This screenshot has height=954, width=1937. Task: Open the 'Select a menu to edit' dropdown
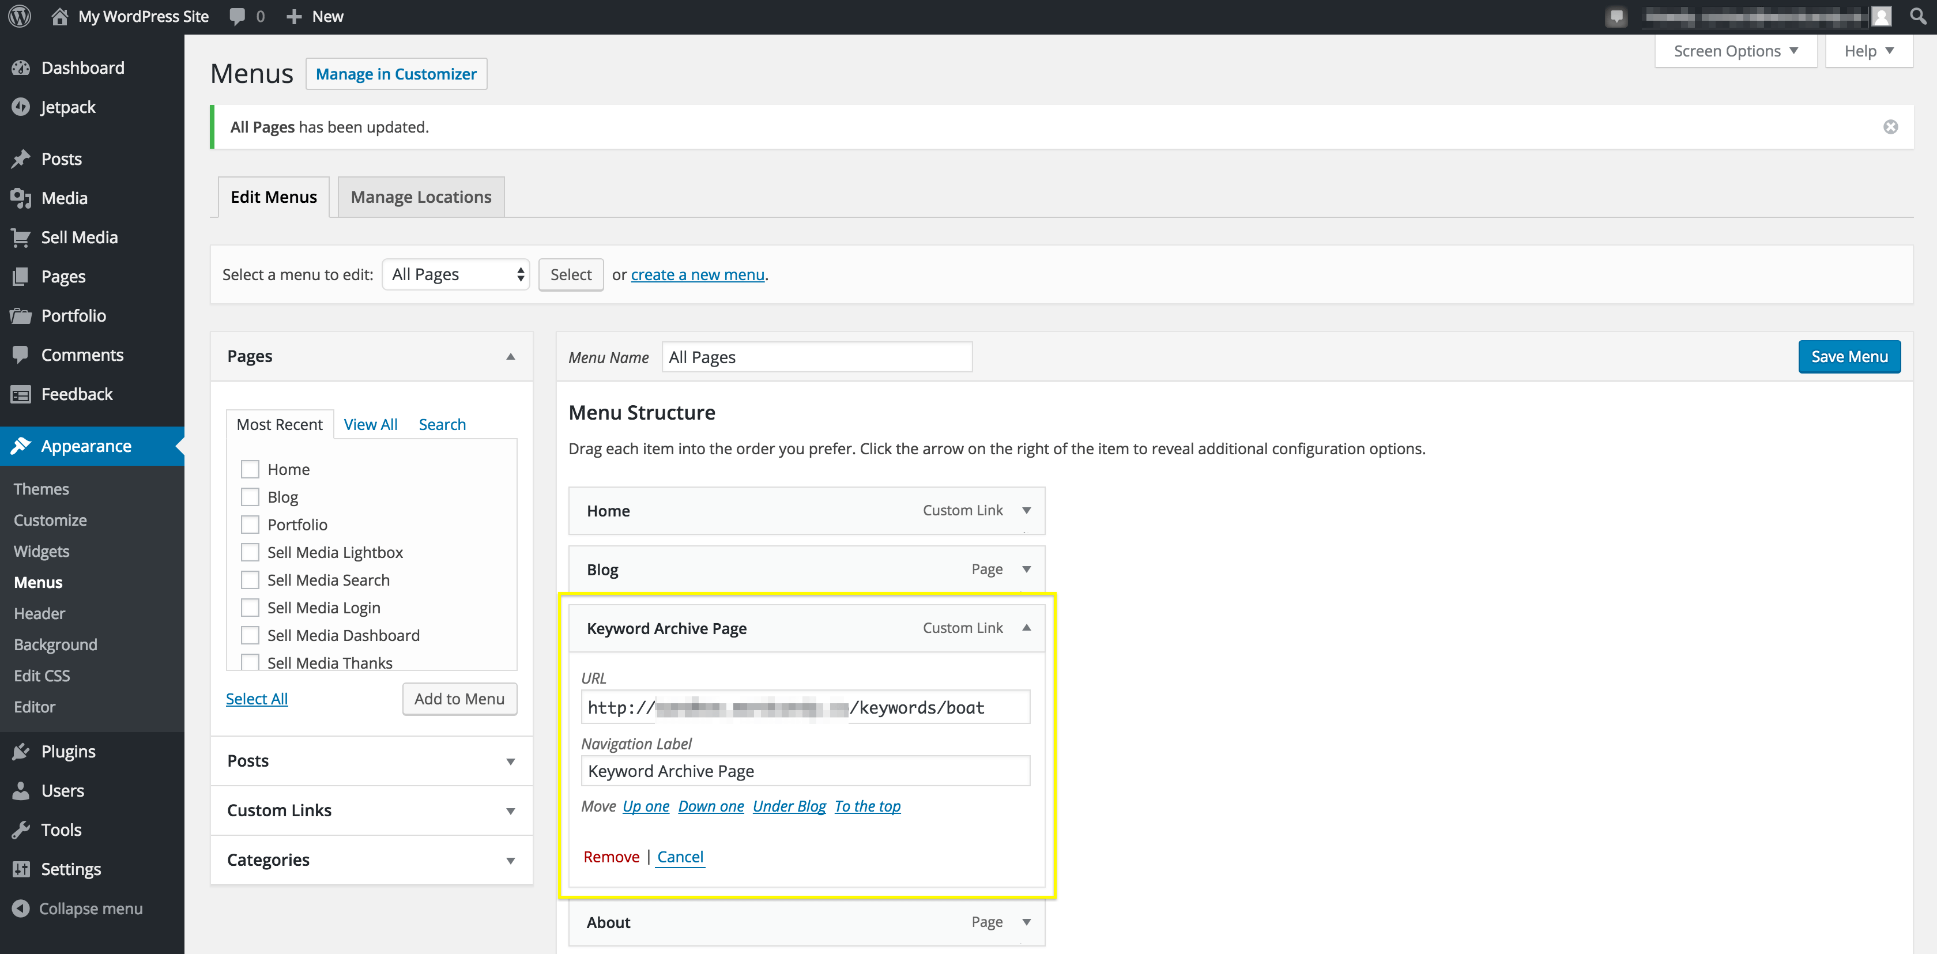click(x=455, y=274)
